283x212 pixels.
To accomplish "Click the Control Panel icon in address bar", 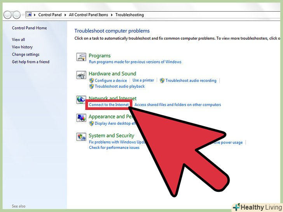I will pyautogui.click(x=29, y=15).
